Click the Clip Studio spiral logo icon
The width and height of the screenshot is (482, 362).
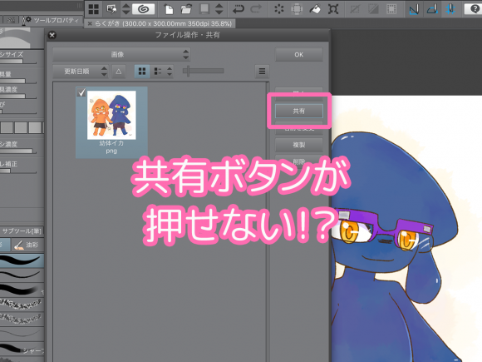[143, 9]
